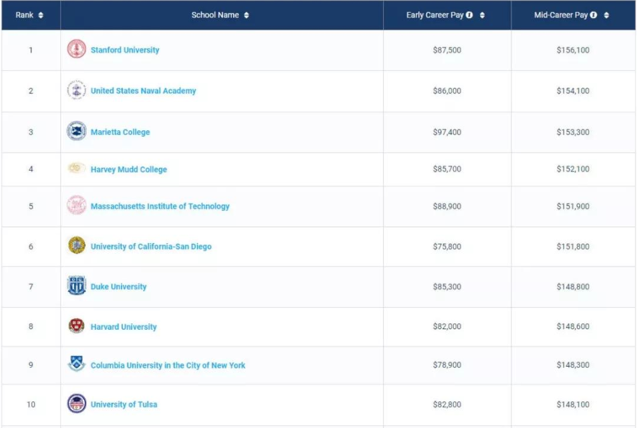Click the Harvard University crest icon

[76, 326]
